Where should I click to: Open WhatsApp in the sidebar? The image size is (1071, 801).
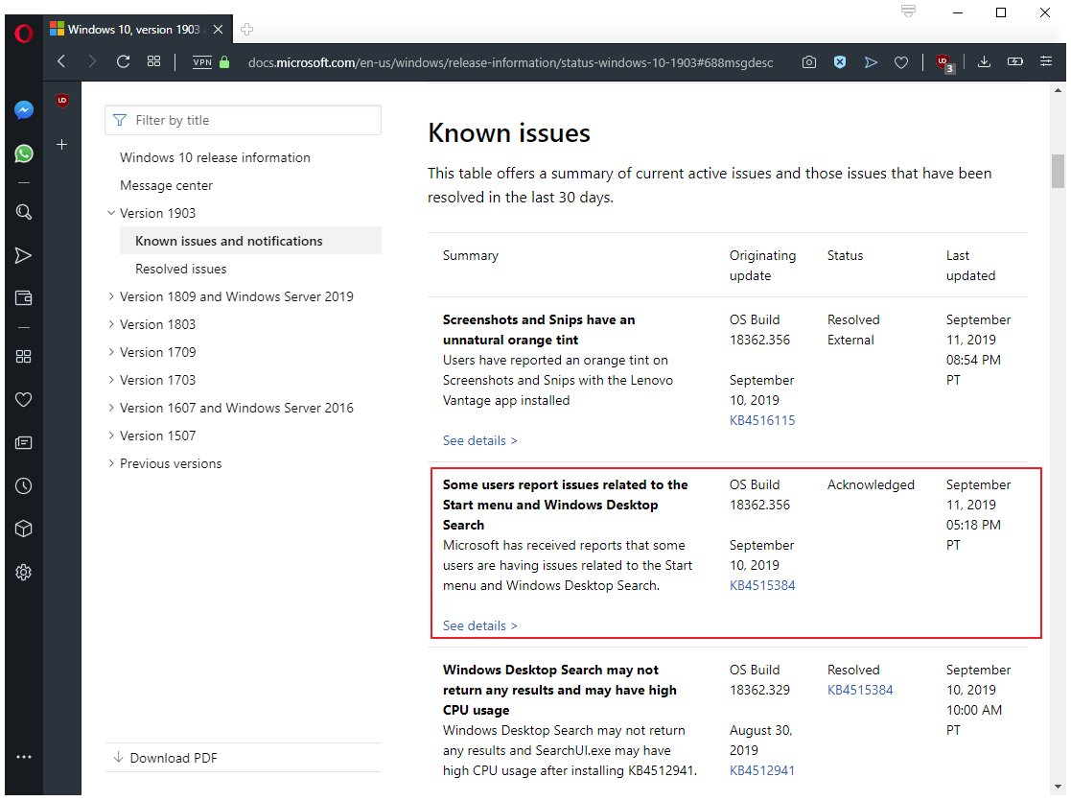23,153
